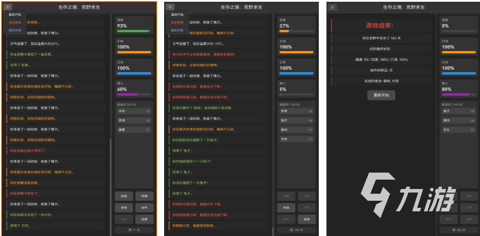480x236 pixels.
Task: Select red 退出游戏 entry in Day 135 panel
Action: pyautogui.click(x=177, y=22)
